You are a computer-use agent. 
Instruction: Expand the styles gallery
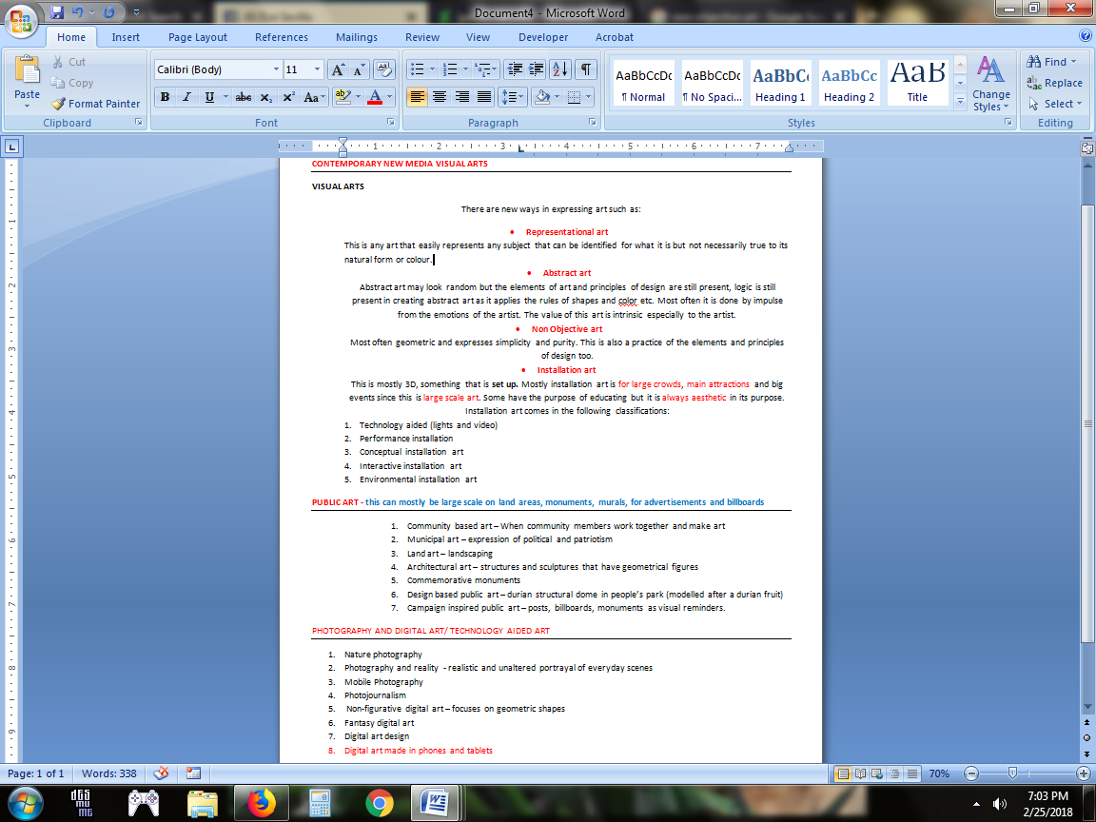coord(960,102)
